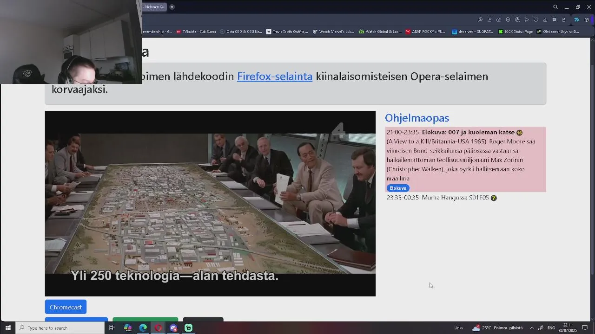This screenshot has height=334, width=595.
Task: Open the notification center icon
Action: pyautogui.click(x=585, y=328)
